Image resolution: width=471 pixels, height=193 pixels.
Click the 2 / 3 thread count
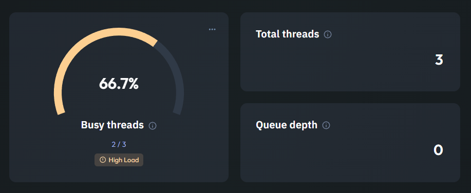pos(119,144)
